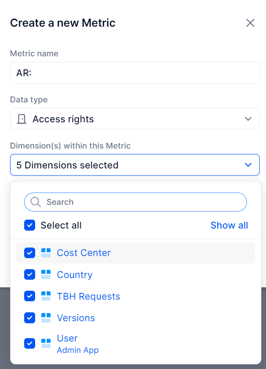This screenshot has width=266, height=369.
Task: Uncheck the Cost Center checkbox
Action: coord(30,253)
